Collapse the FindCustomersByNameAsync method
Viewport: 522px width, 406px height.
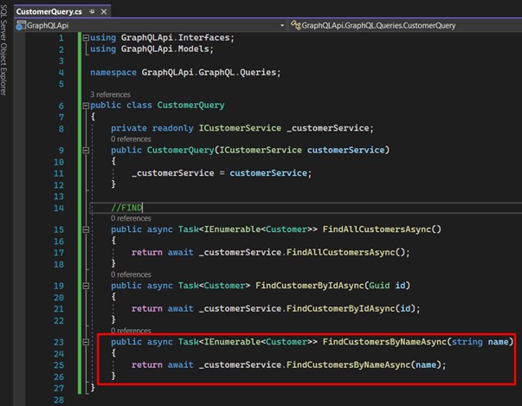85,342
